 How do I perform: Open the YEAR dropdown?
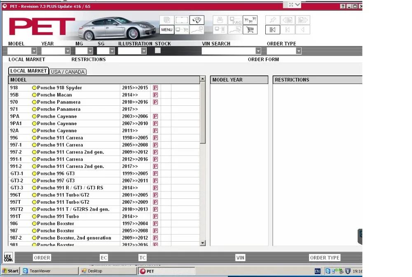68,51
